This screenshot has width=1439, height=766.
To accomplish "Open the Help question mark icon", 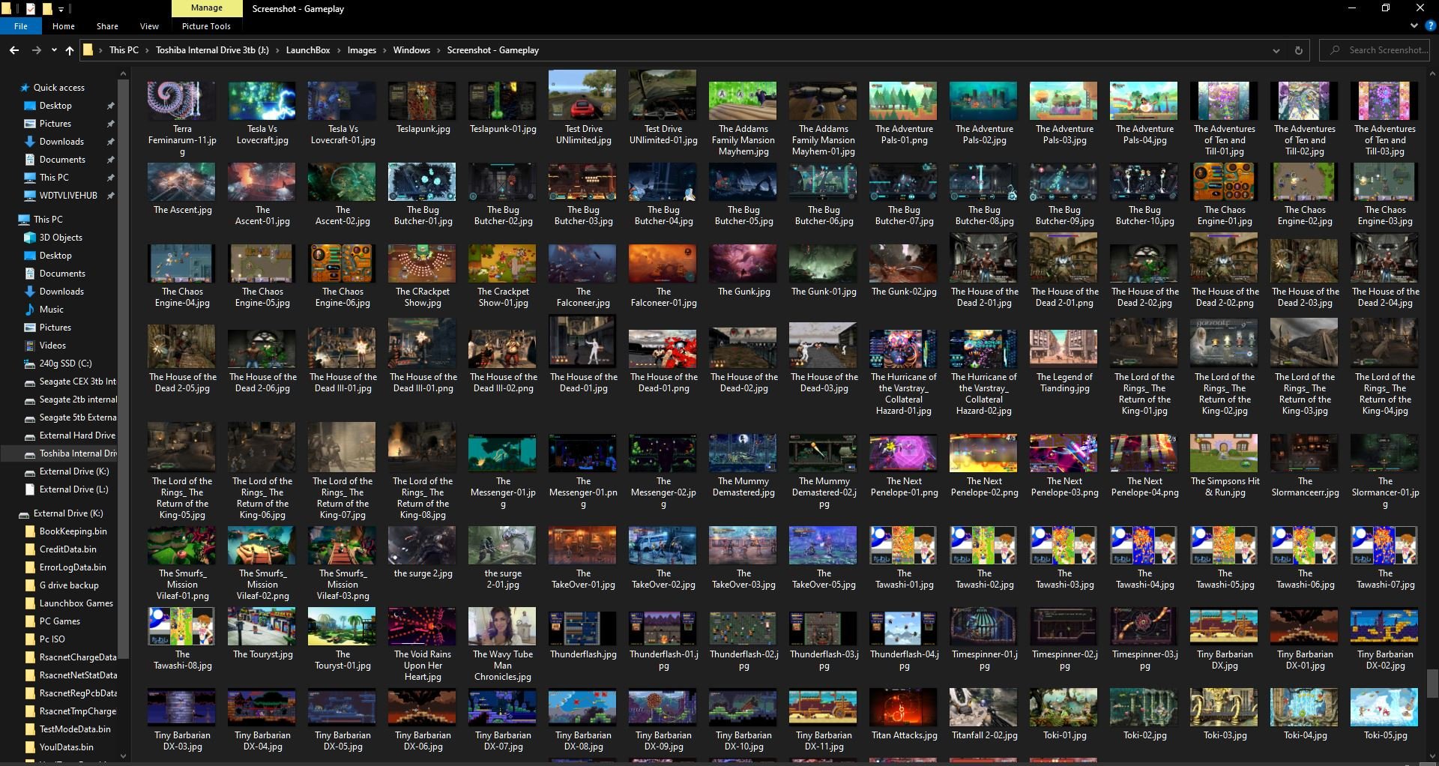I will point(1430,25).
